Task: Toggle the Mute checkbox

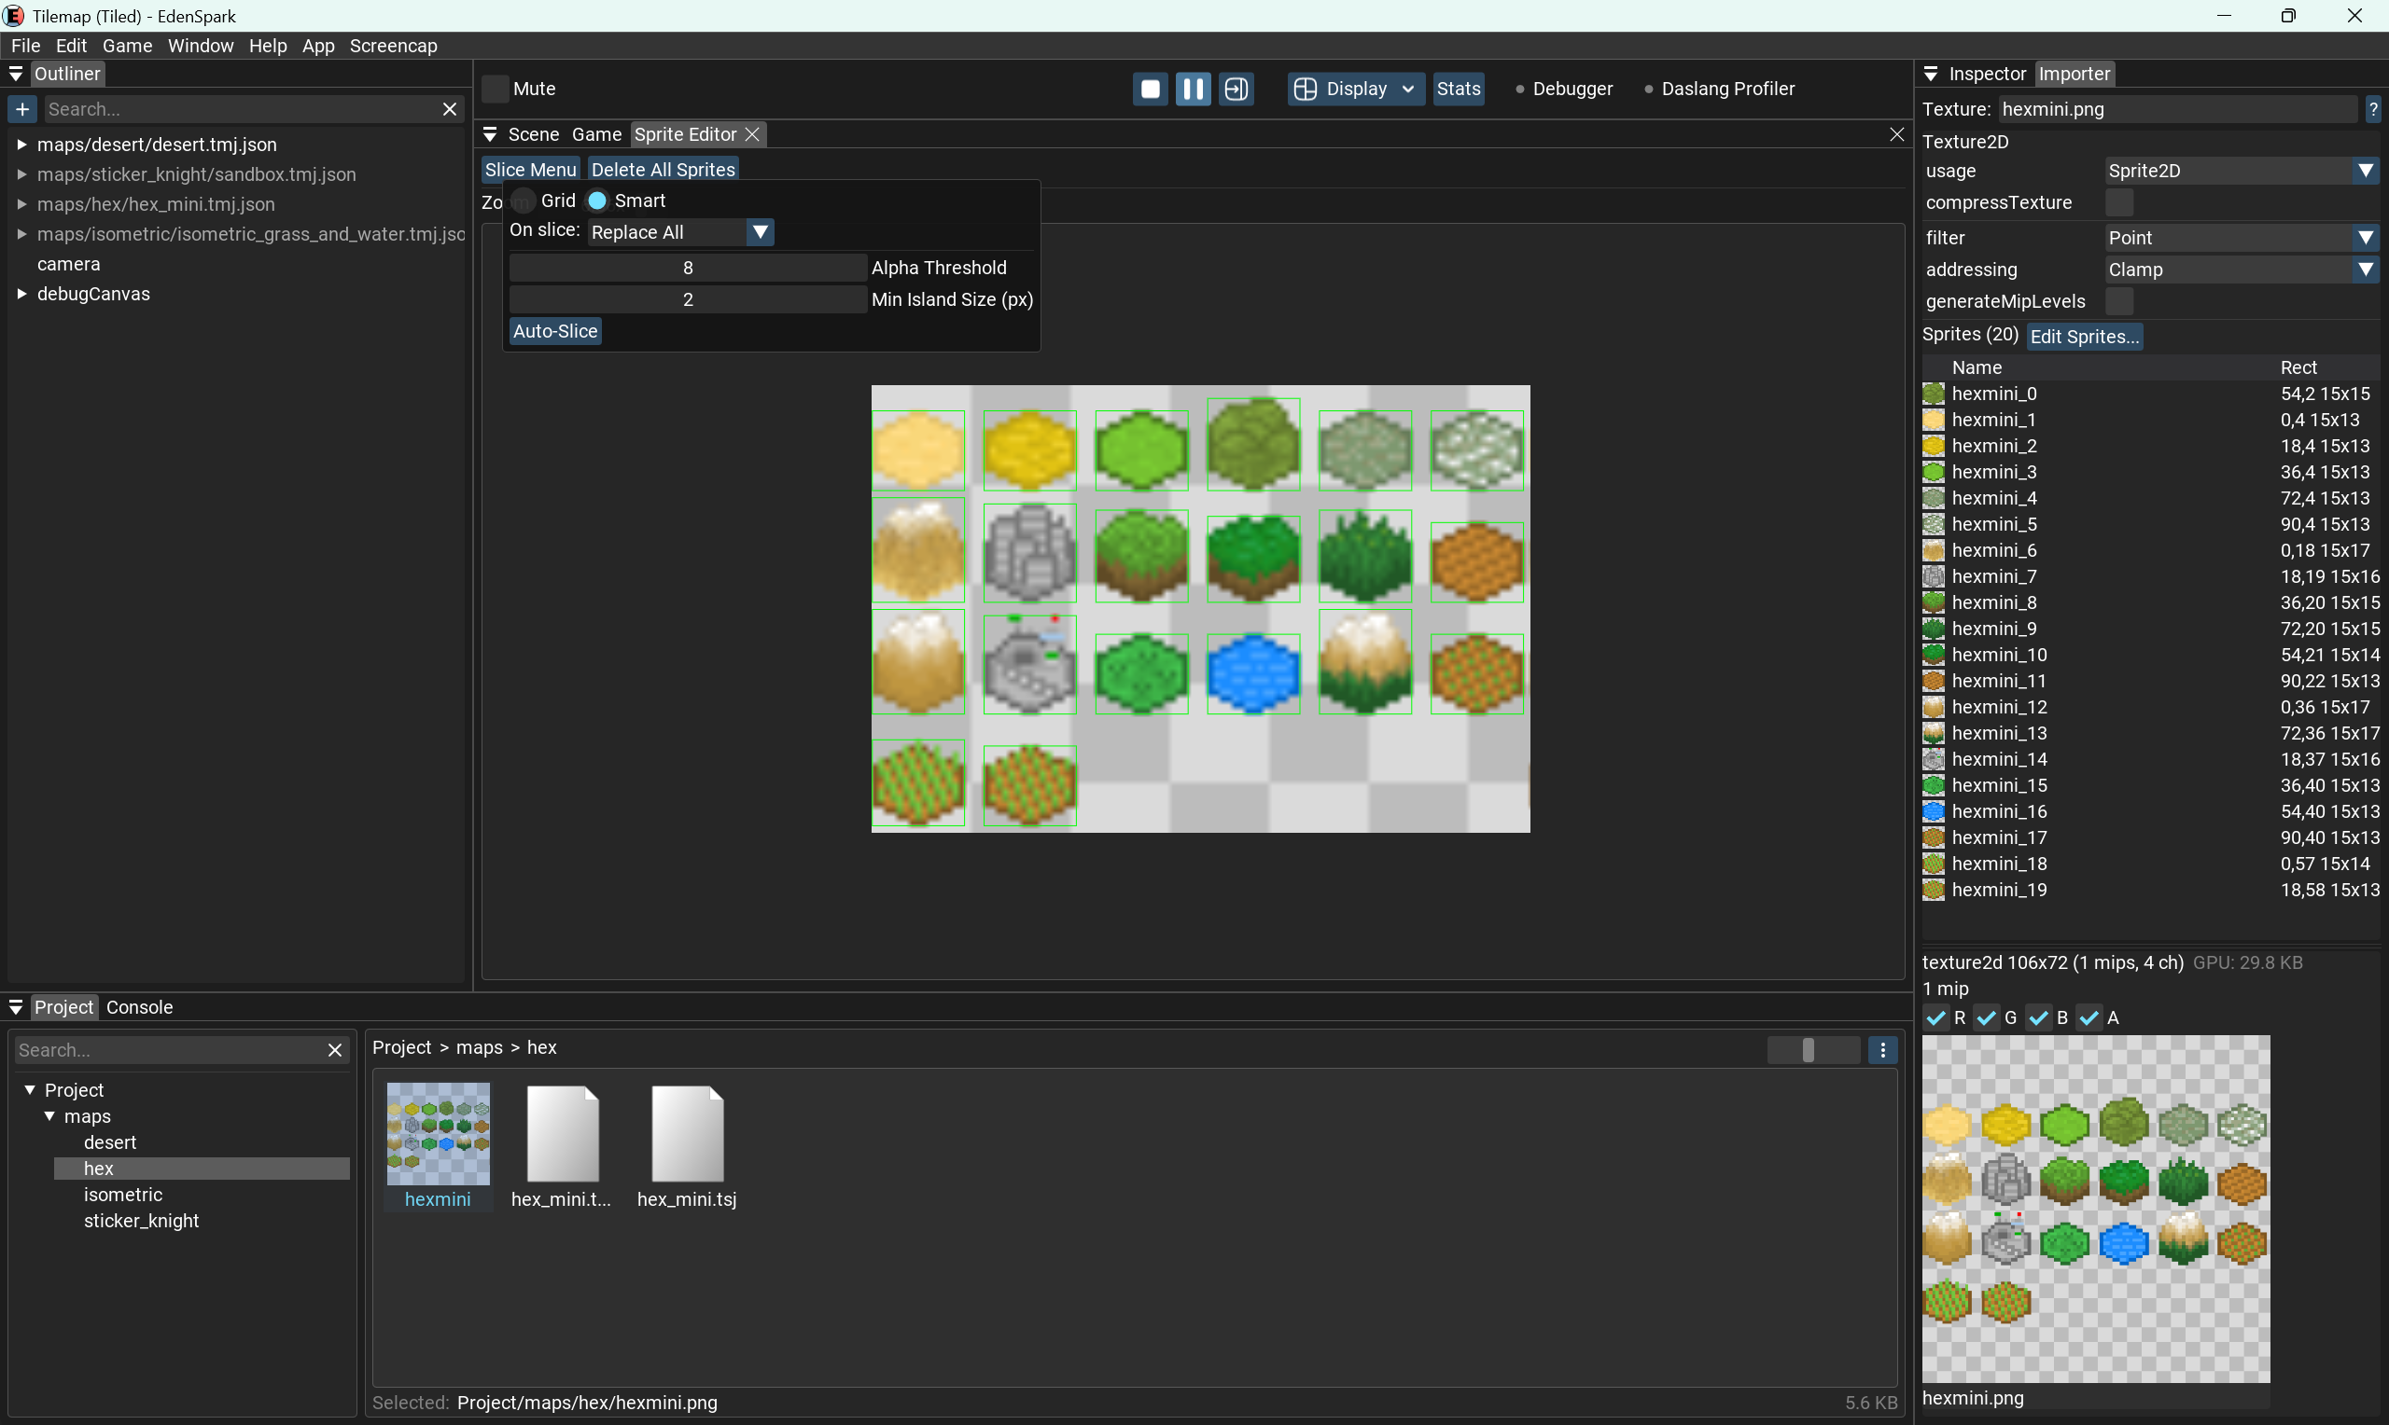Action: [x=495, y=89]
